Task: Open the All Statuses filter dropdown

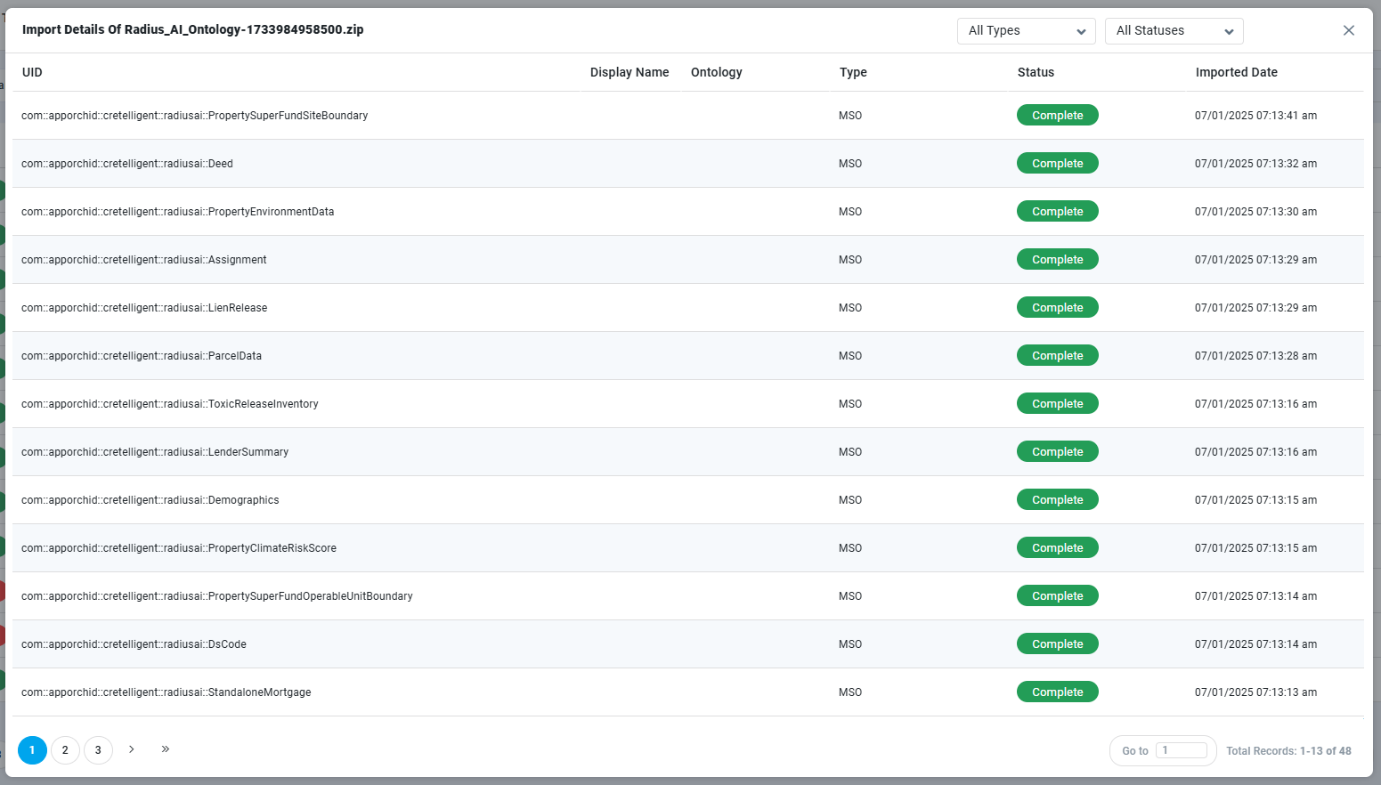Action: tap(1174, 31)
